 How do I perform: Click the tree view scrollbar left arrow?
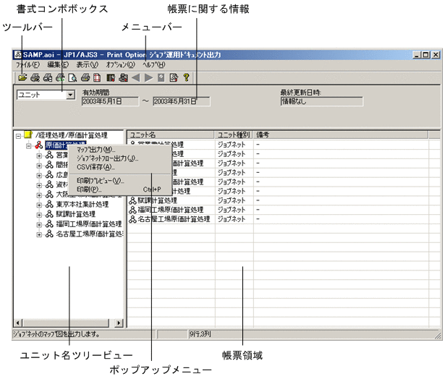coord(18,323)
